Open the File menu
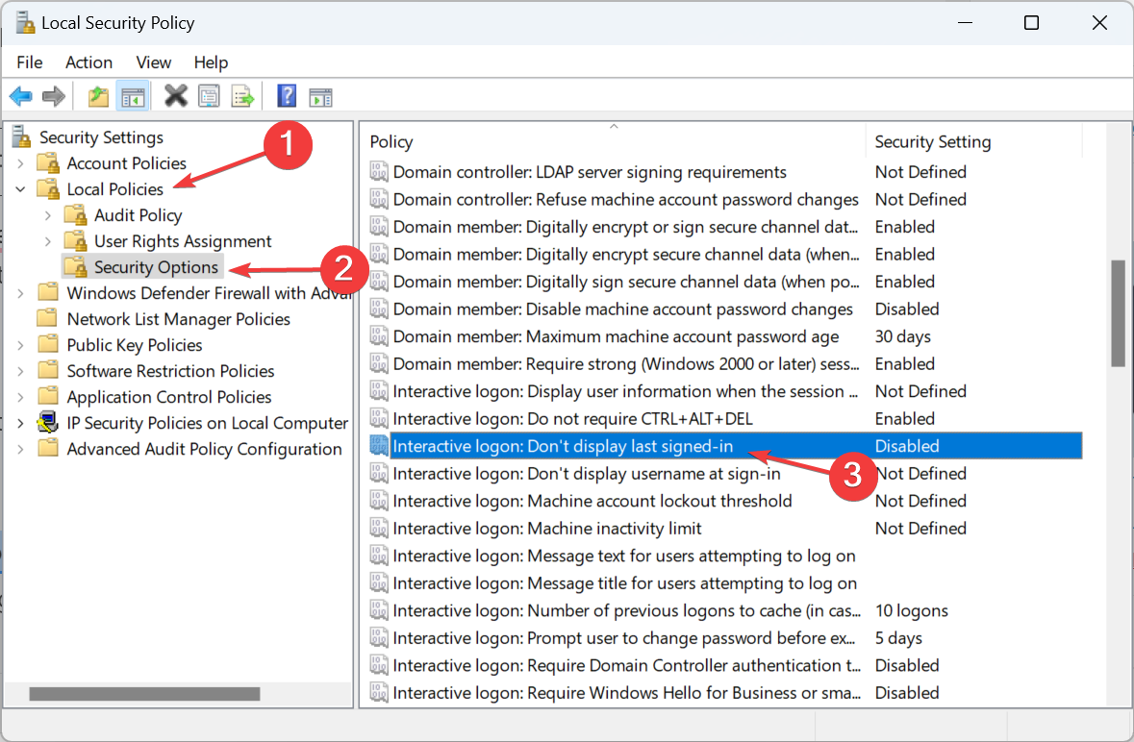The width and height of the screenshot is (1134, 742). click(30, 62)
